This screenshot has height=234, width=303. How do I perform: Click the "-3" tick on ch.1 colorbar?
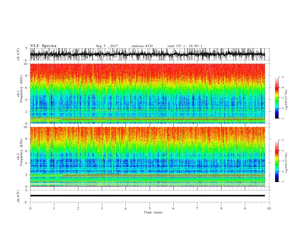282,77
